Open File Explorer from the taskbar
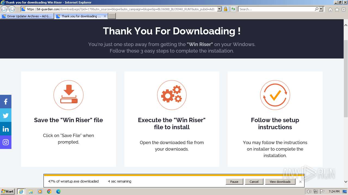This screenshot has width=348, height=195. pyautogui.click(x=31, y=191)
